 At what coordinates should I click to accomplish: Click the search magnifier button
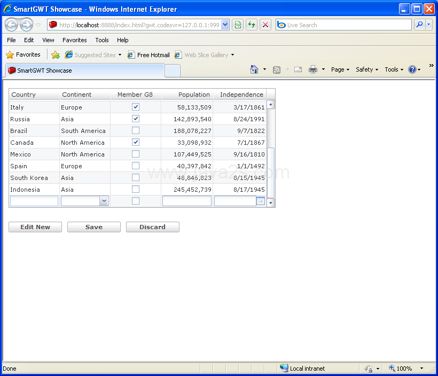pos(419,25)
